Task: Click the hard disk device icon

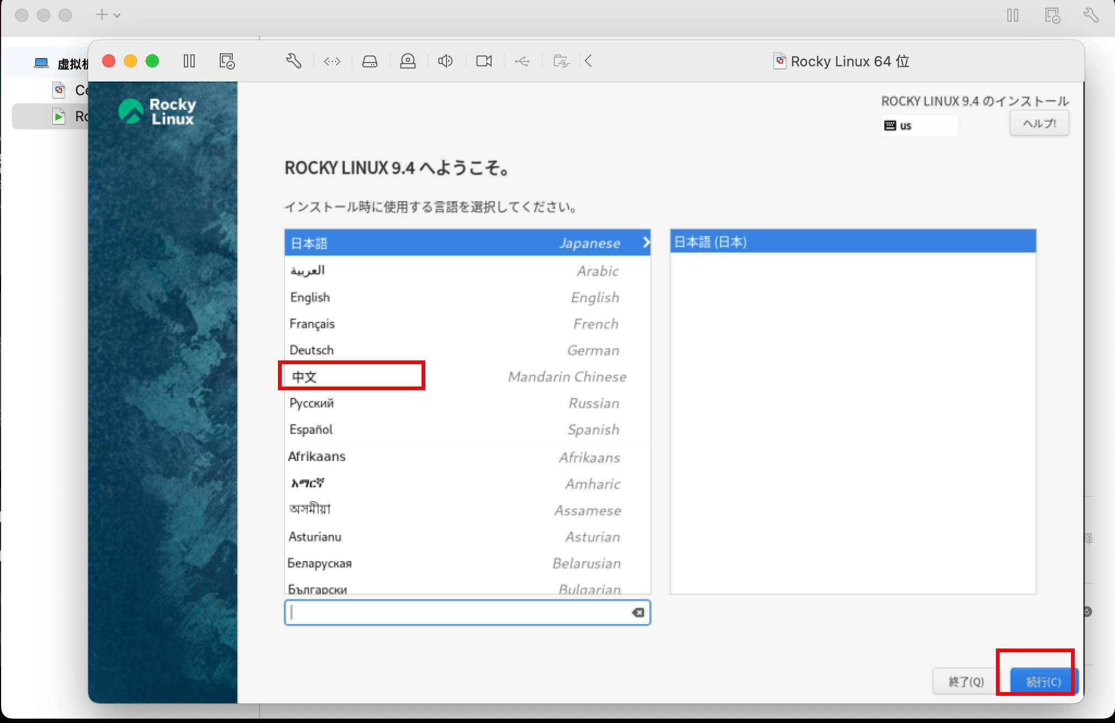Action: tap(370, 61)
